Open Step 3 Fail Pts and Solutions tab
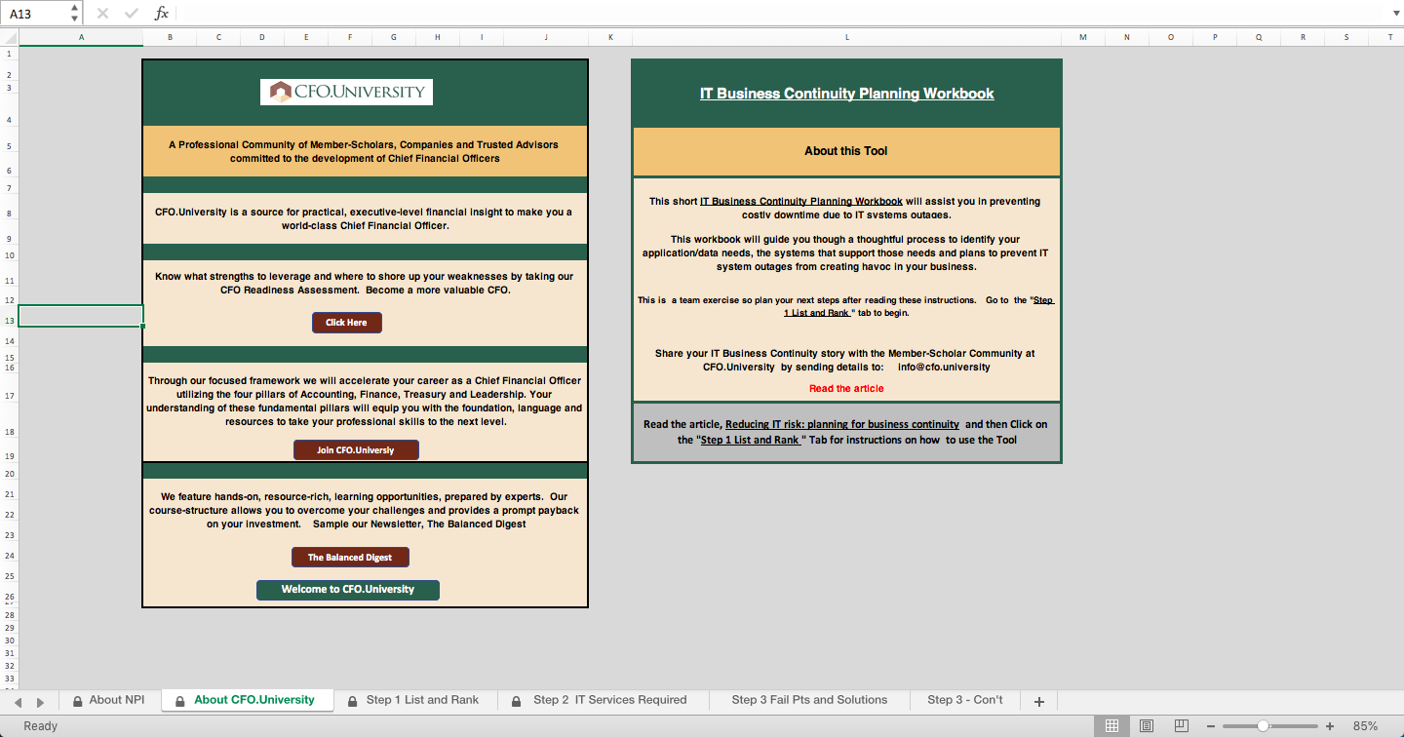 (809, 700)
